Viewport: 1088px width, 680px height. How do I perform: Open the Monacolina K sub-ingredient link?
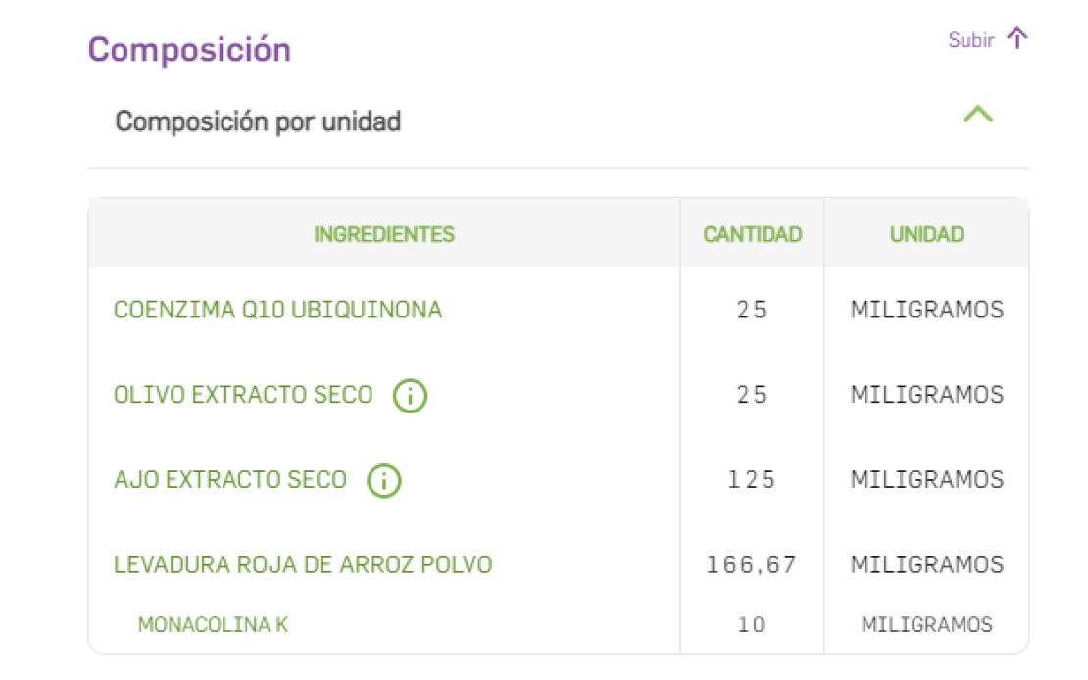pos(213,624)
